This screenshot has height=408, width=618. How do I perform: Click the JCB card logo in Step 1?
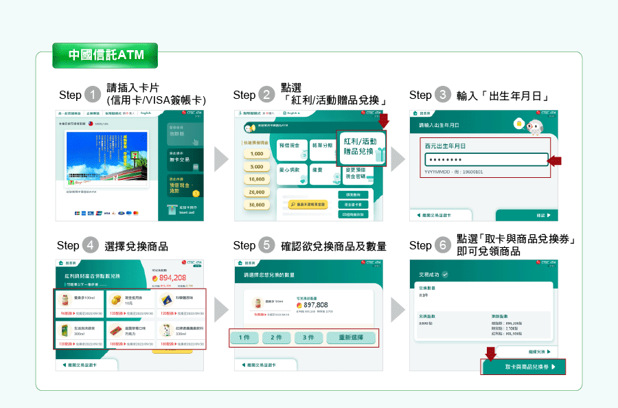[78, 213]
